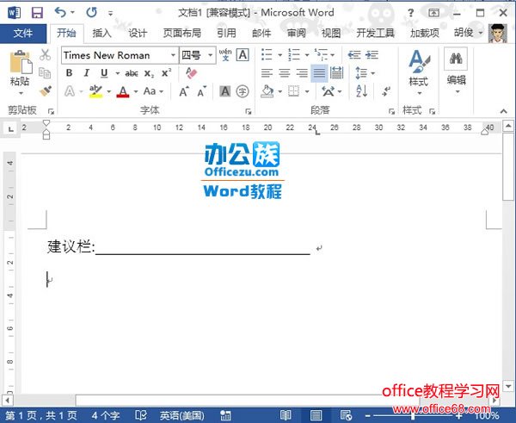Image resolution: width=516 pixels, height=423 pixels.
Task: Switch to the 设计 Design tab
Action: point(138,34)
